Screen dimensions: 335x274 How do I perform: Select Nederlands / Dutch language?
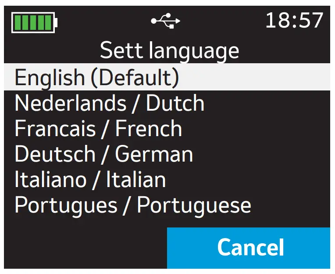[x=109, y=103]
